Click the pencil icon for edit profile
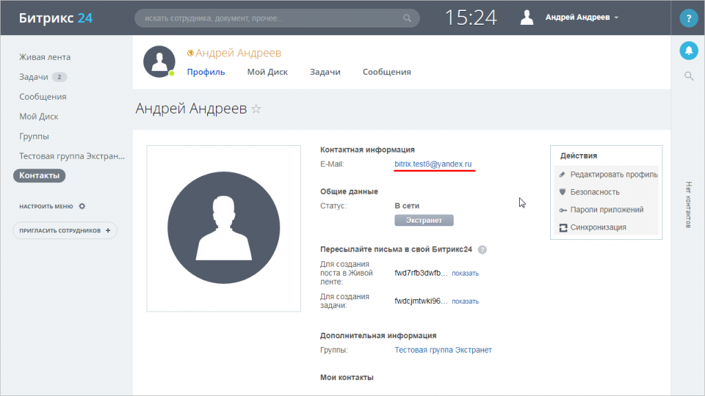Viewport: 705px width, 396px height. coord(562,174)
